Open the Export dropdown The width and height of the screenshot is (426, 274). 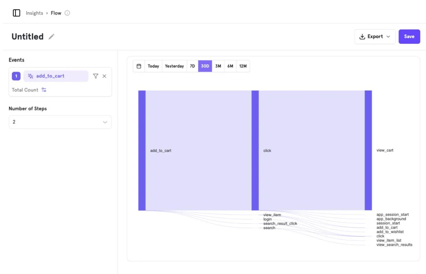click(x=375, y=36)
